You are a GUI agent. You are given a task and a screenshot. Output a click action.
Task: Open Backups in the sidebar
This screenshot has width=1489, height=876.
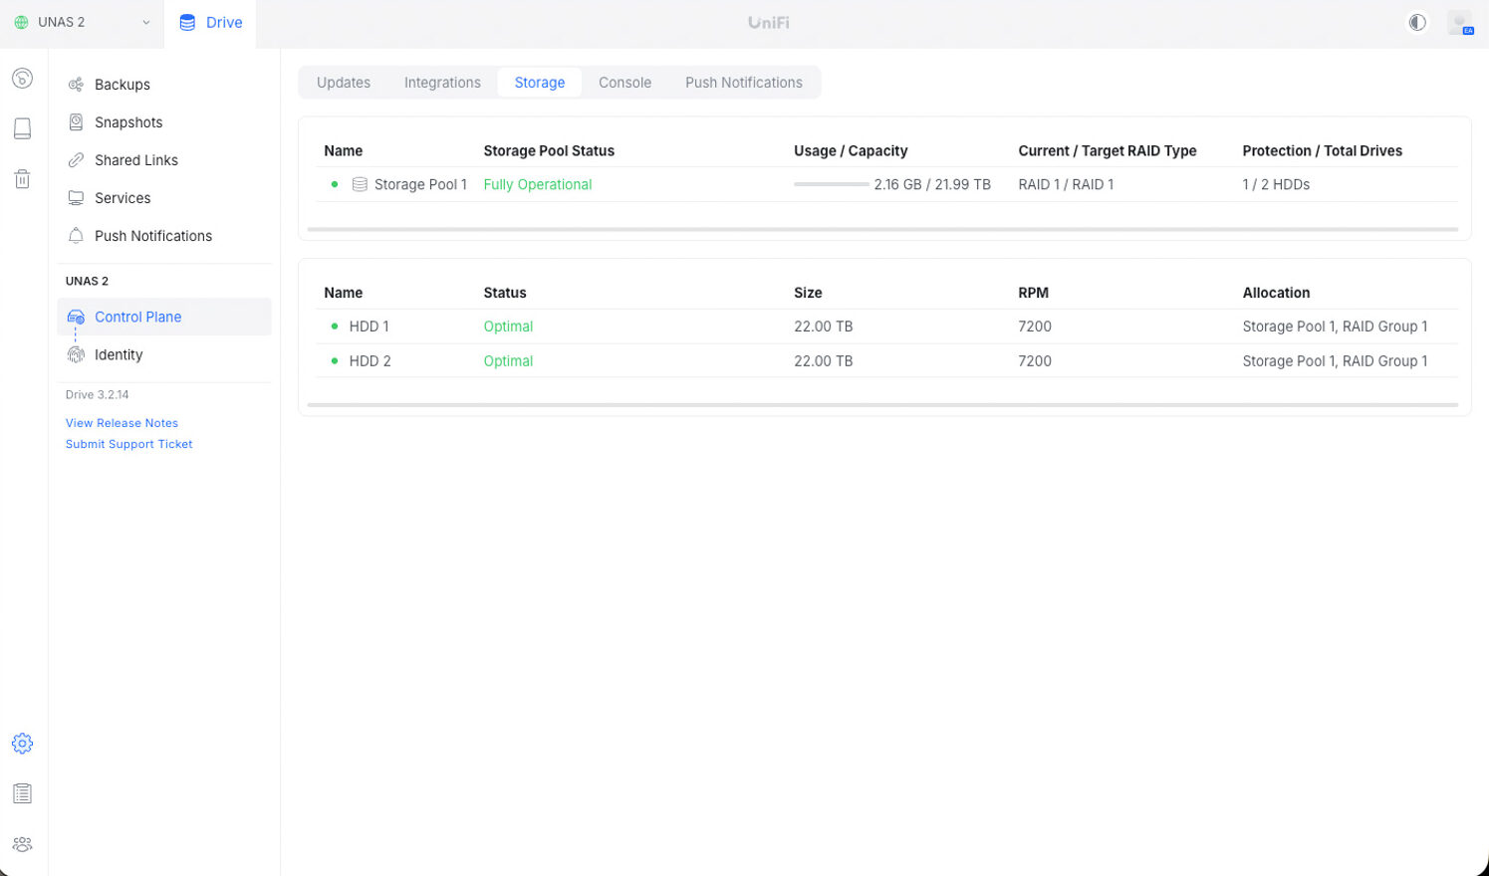pos(122,85)
